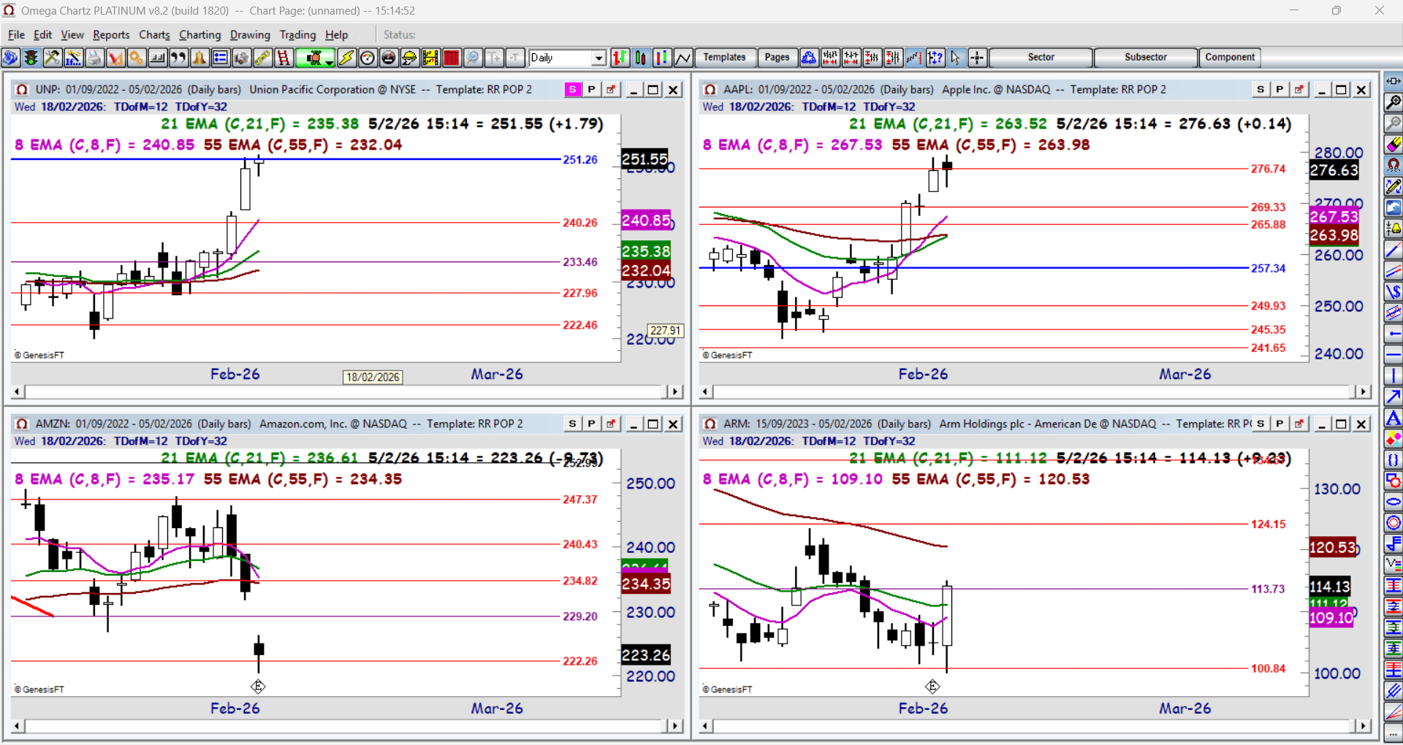Toggle the P button on the AMZN chart
This screenshot has height=745, width=1403.
pos(591,424)
